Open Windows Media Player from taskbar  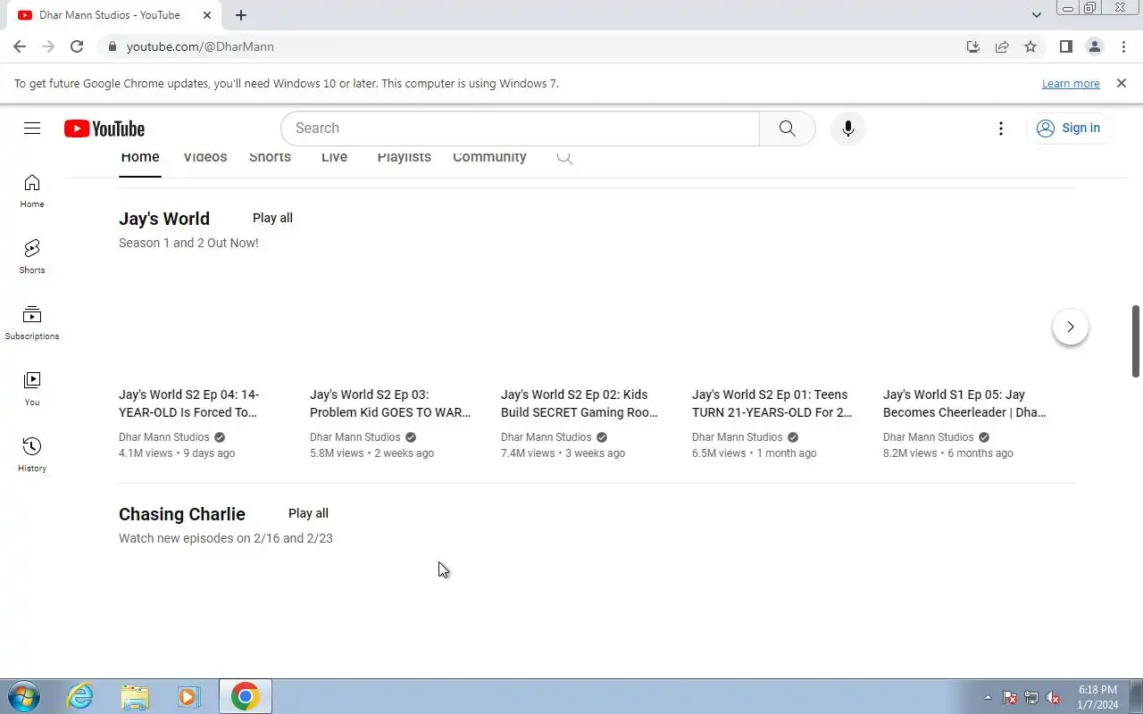(188, 696)
